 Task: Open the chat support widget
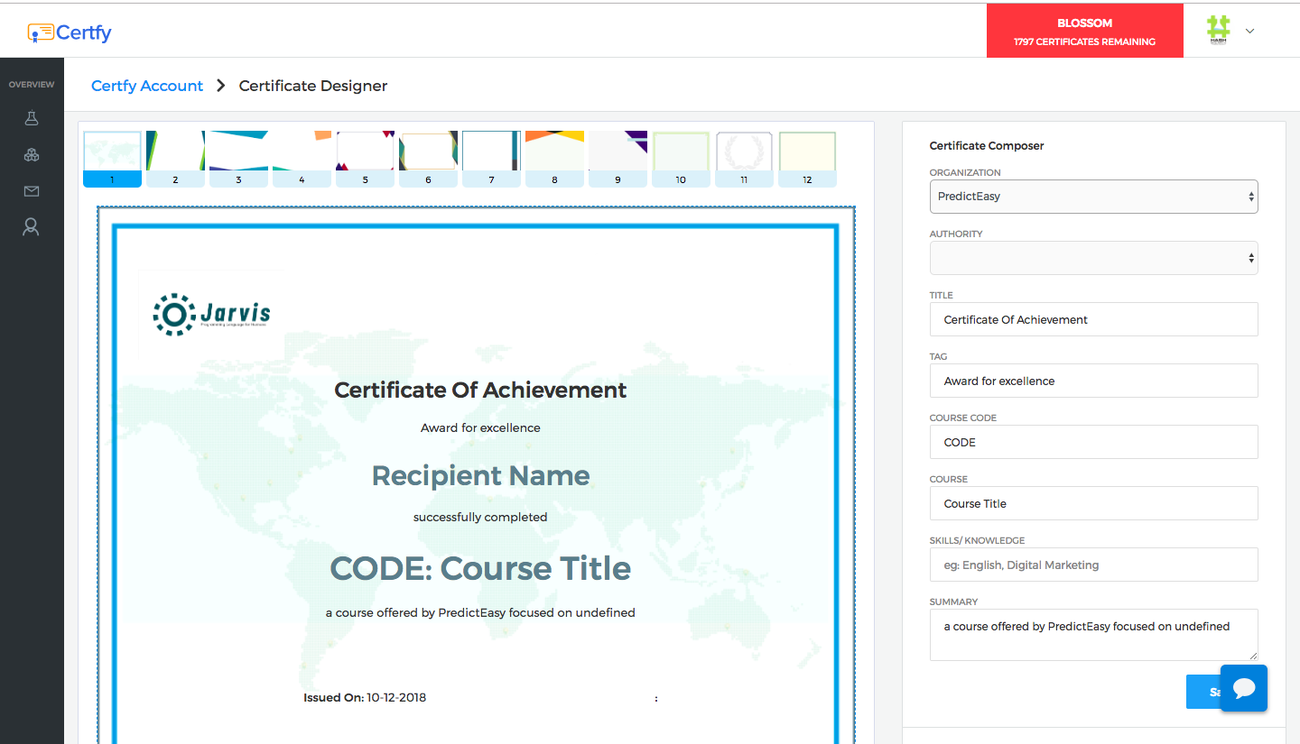pos(1244,688)
